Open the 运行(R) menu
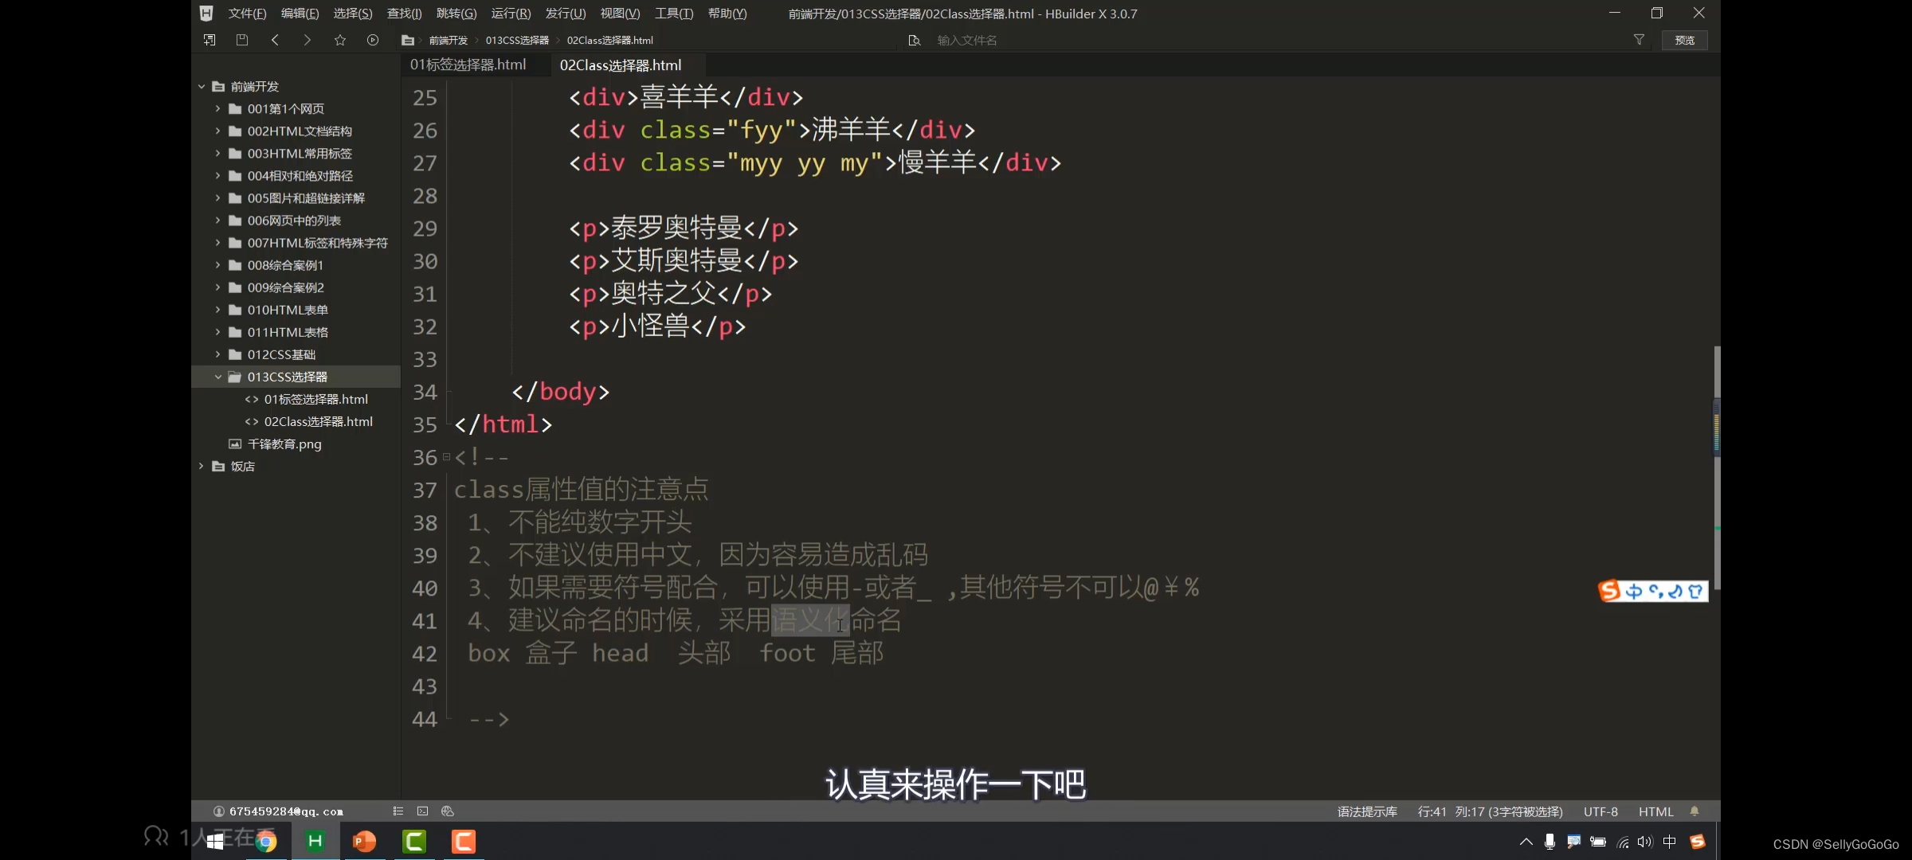Screen dimensions: 1912x860 point(510,13)
